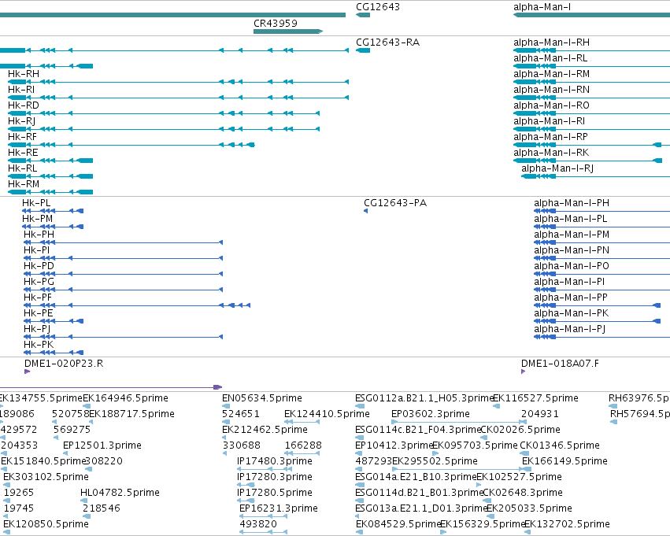Select CDS alpha-Man-I-PM label

click(572, 235)
